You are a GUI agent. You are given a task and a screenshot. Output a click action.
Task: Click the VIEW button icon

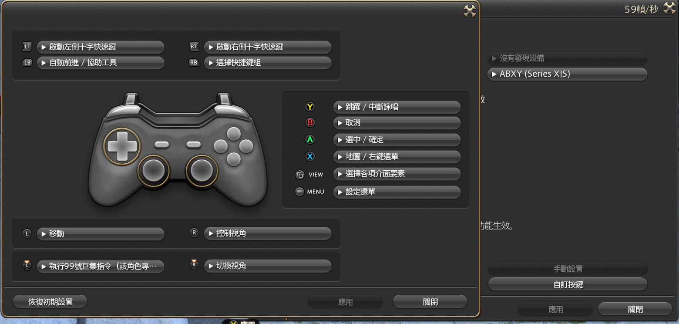(x=299, y=174)
